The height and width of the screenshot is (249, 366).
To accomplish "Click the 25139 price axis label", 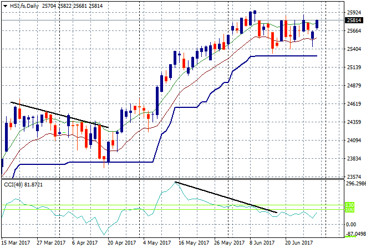I will [354, 68].
